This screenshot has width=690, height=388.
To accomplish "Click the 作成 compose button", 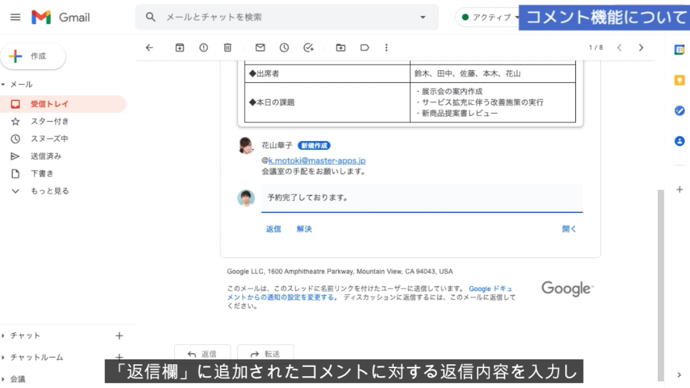I will 33,56.
